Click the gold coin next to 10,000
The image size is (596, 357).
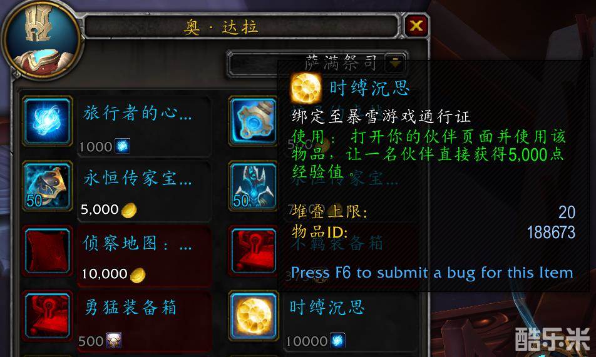pyautogui.click(x=138, y=275)
